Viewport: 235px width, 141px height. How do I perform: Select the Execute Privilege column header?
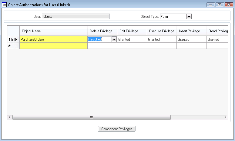[x=161, y=31]
